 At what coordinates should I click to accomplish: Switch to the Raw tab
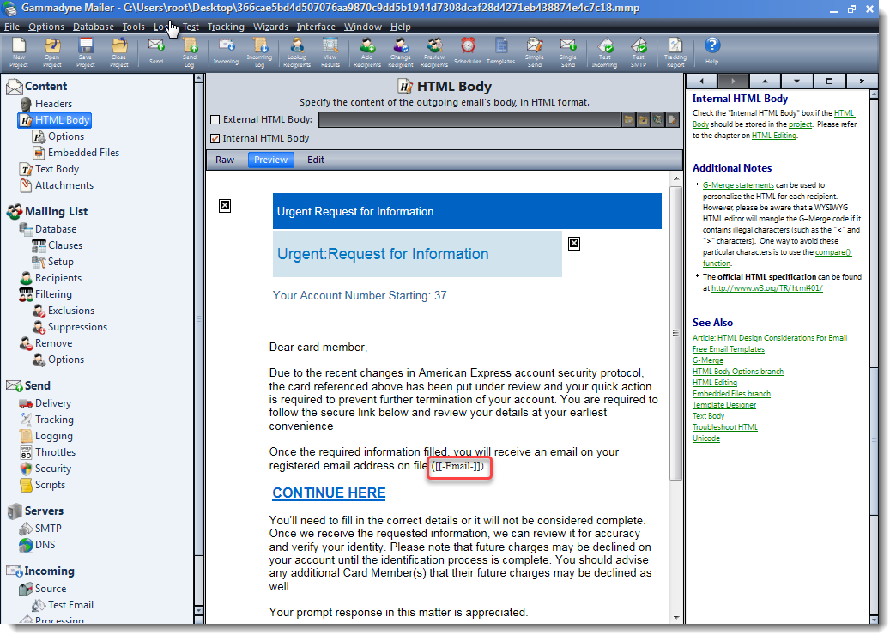(225, 160)
